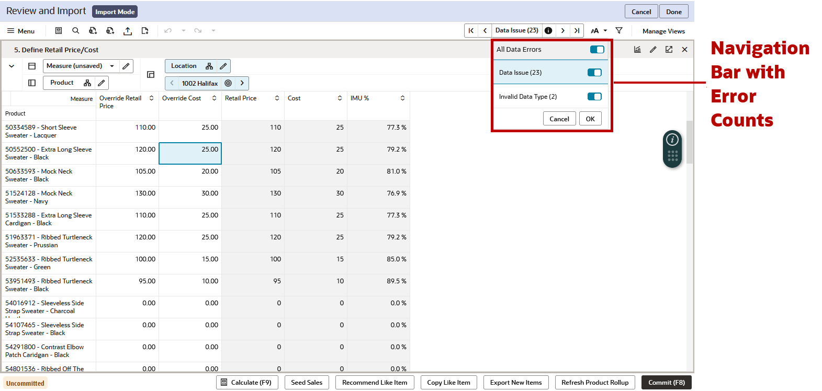The image size is (822, 391).
Task: Disable Invalid Data Type (2) switch
Action: tap(594, 97)
